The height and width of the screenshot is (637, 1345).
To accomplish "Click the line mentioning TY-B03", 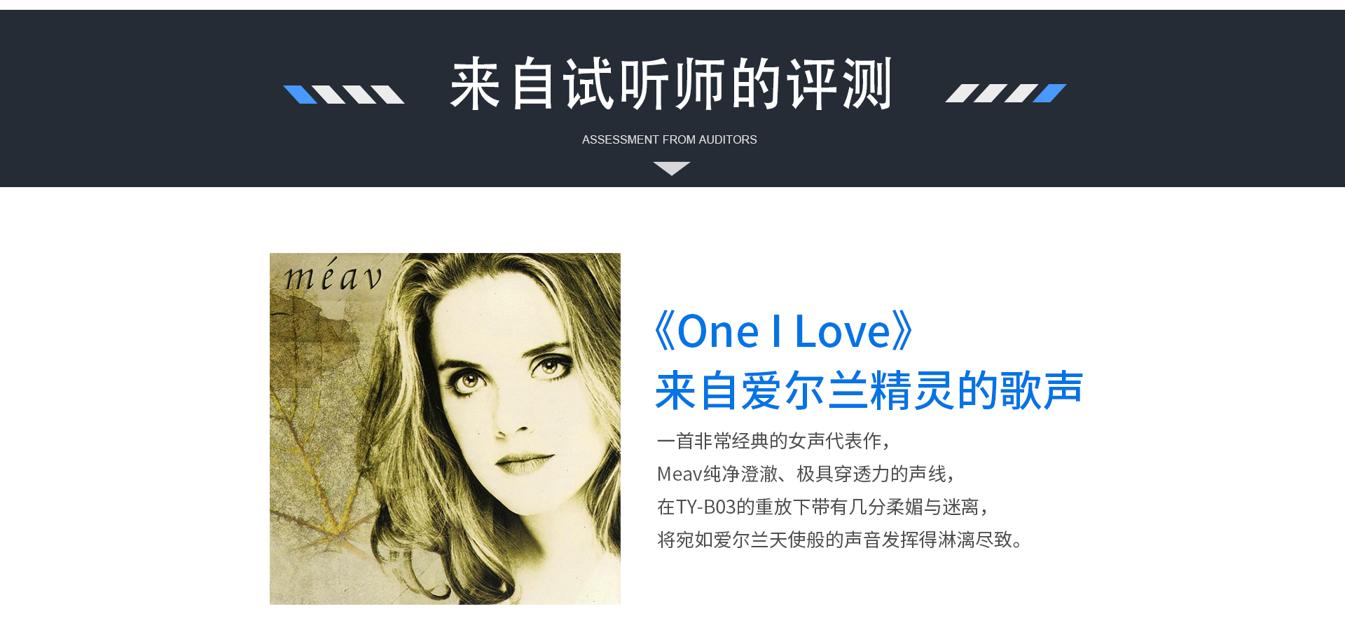I will 822,507.
